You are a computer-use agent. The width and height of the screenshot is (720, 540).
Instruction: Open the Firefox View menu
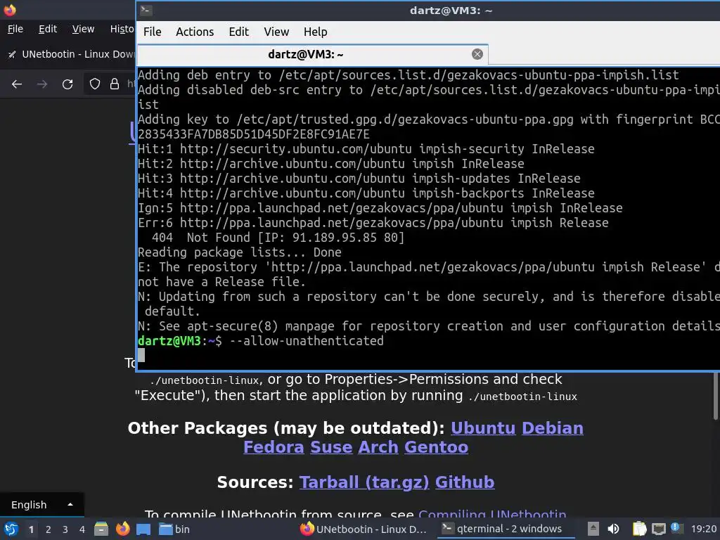(83, 29)
